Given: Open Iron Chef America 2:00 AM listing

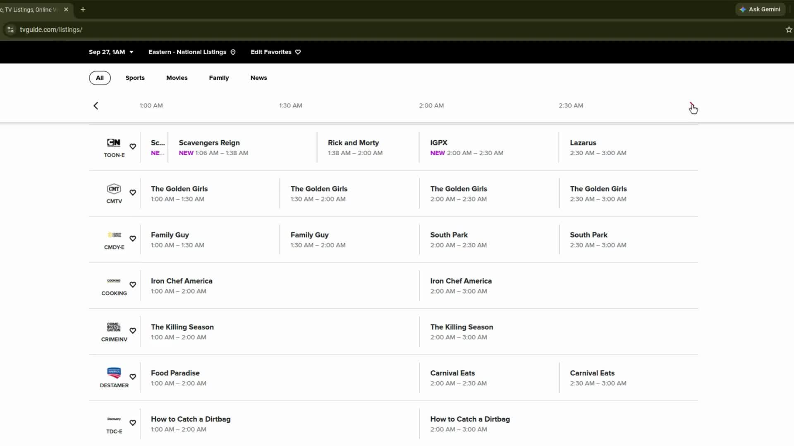Looking at the screenshot, I should point(559,285).
